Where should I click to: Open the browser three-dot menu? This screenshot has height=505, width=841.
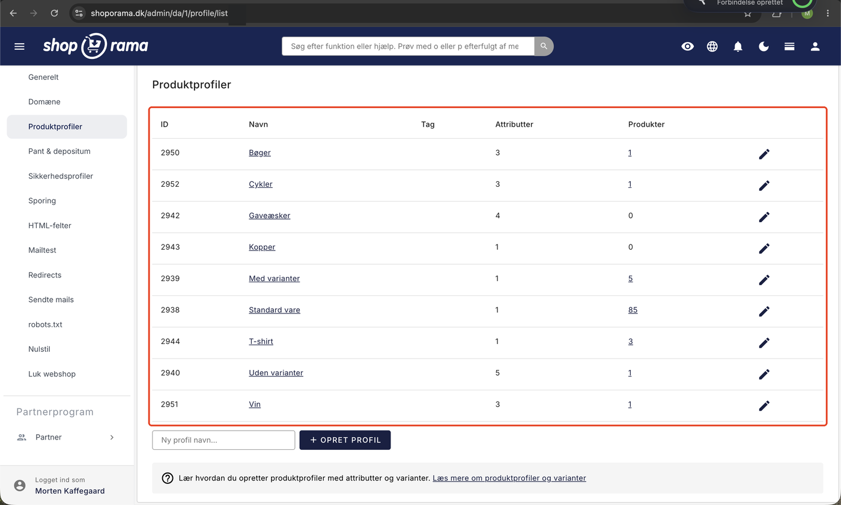828,13
